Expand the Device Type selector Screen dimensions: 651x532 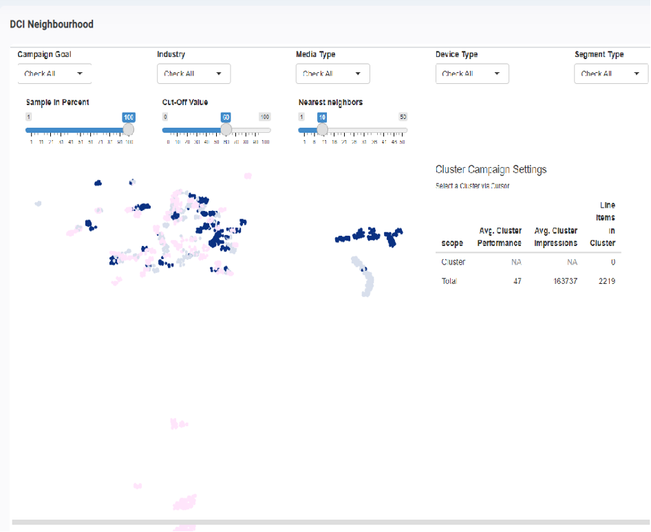(x=472, y=74)
